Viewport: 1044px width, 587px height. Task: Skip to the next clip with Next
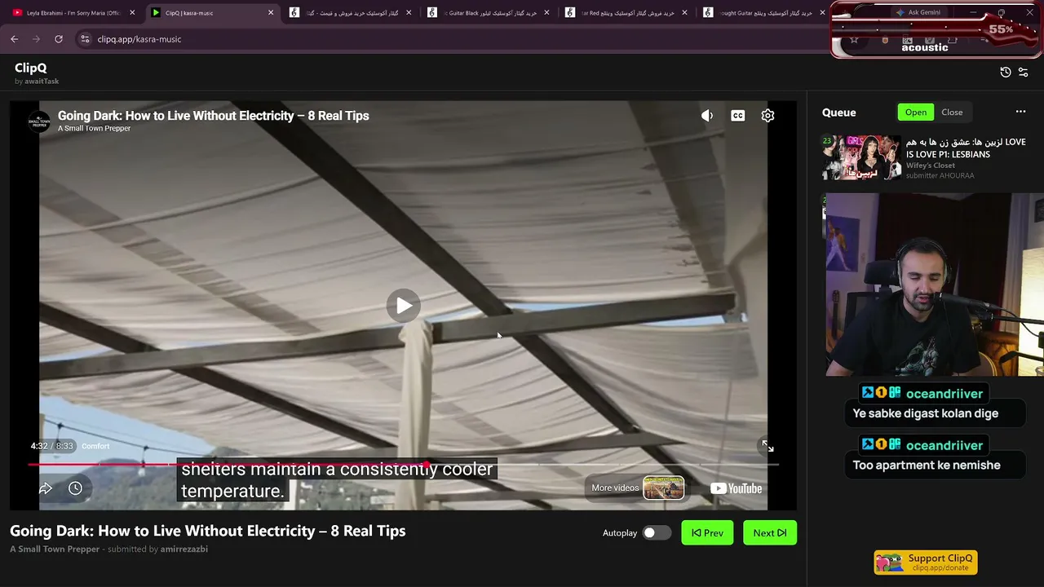(770, 533)
